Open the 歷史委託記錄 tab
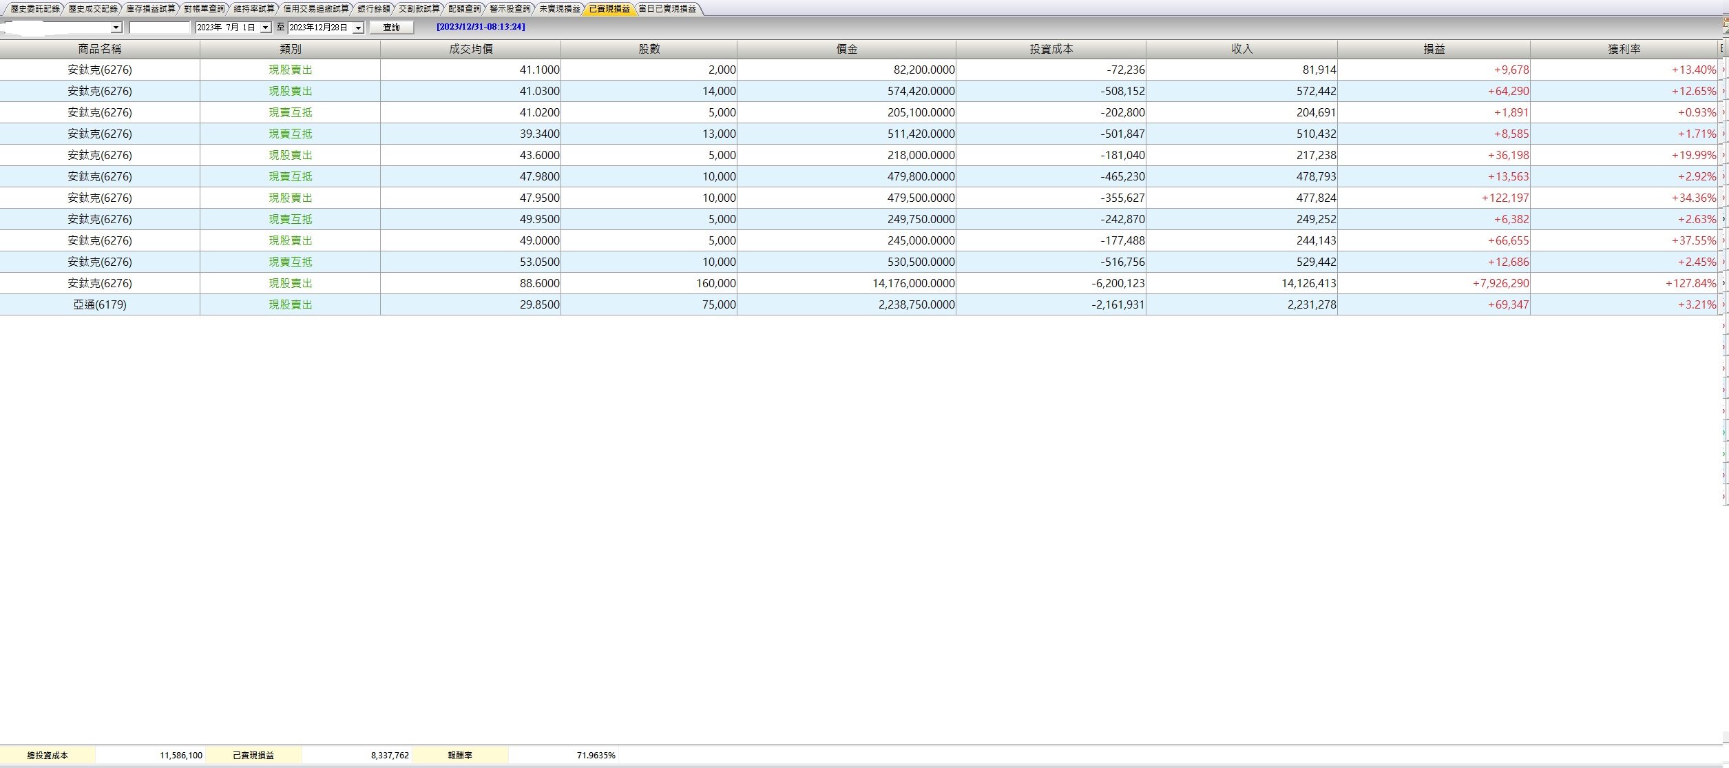The width and height of the screenshot is (1729, 768). coord(34,9)
